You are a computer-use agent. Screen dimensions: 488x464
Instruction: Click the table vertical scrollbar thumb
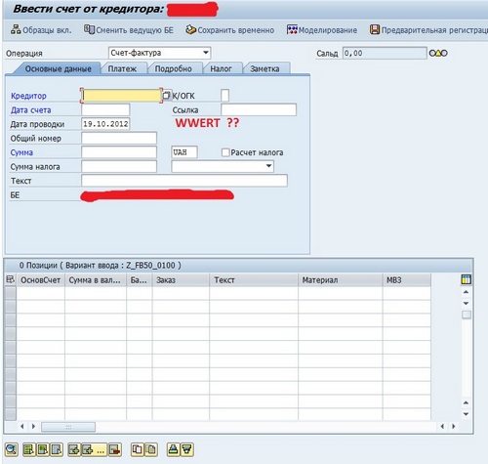click(x=467, y=315)
